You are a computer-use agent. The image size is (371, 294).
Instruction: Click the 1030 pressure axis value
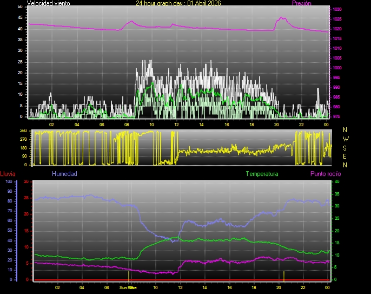pos(337,10)
